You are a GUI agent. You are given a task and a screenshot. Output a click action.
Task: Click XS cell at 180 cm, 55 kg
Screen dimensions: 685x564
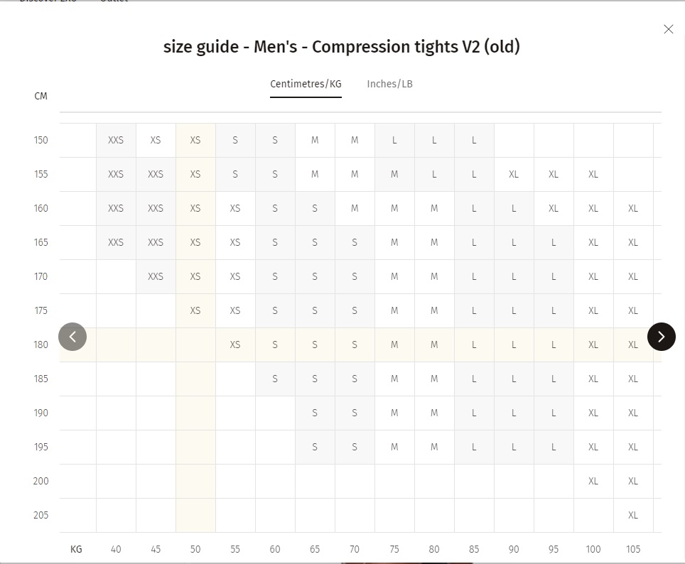[235, 345]
